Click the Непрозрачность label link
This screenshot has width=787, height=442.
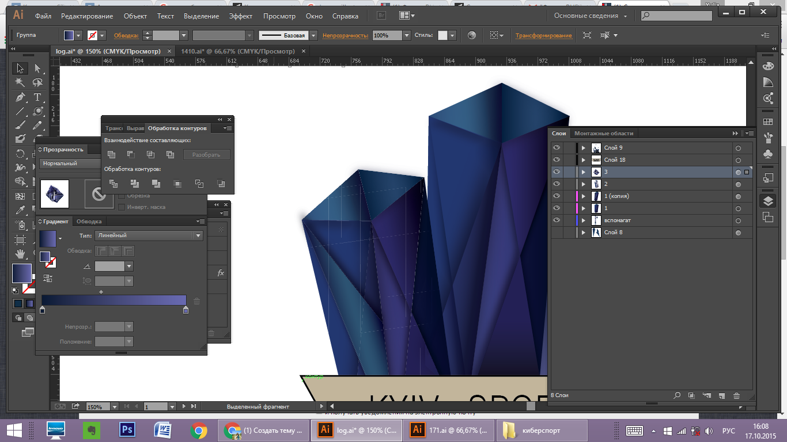(x=345, y=36)
